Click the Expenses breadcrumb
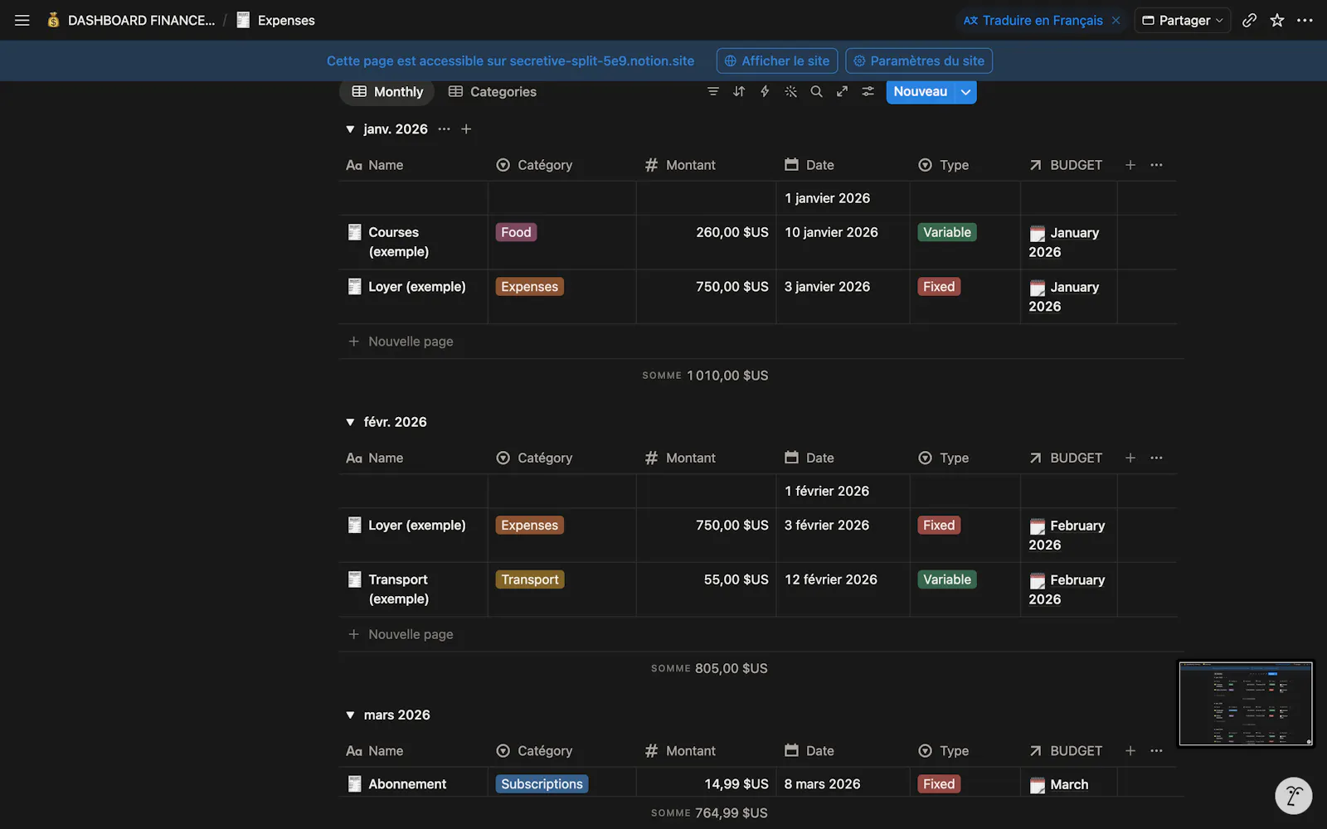Viewport: 1327px width, 829px height. (x=276, y=20)
